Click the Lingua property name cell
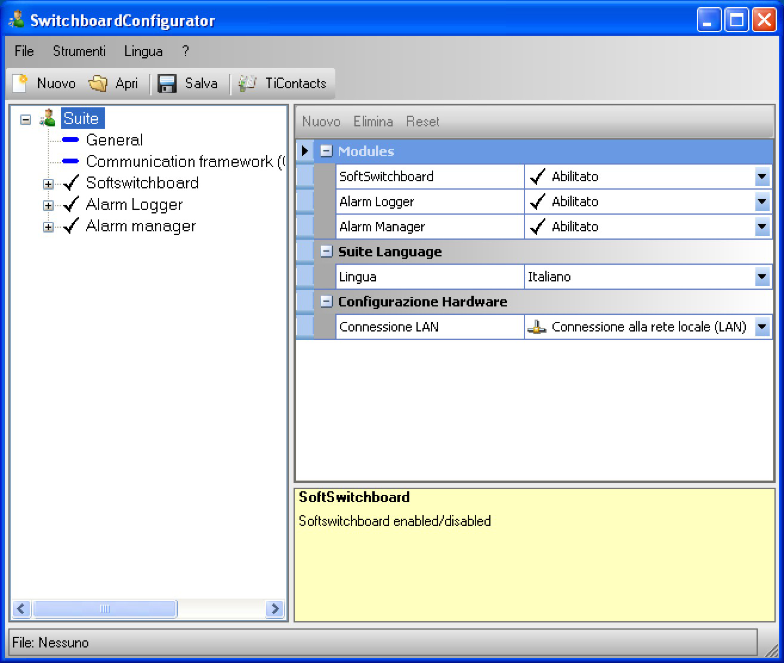The width and height of the screenshot is (784, 663). tap(430, 277)
